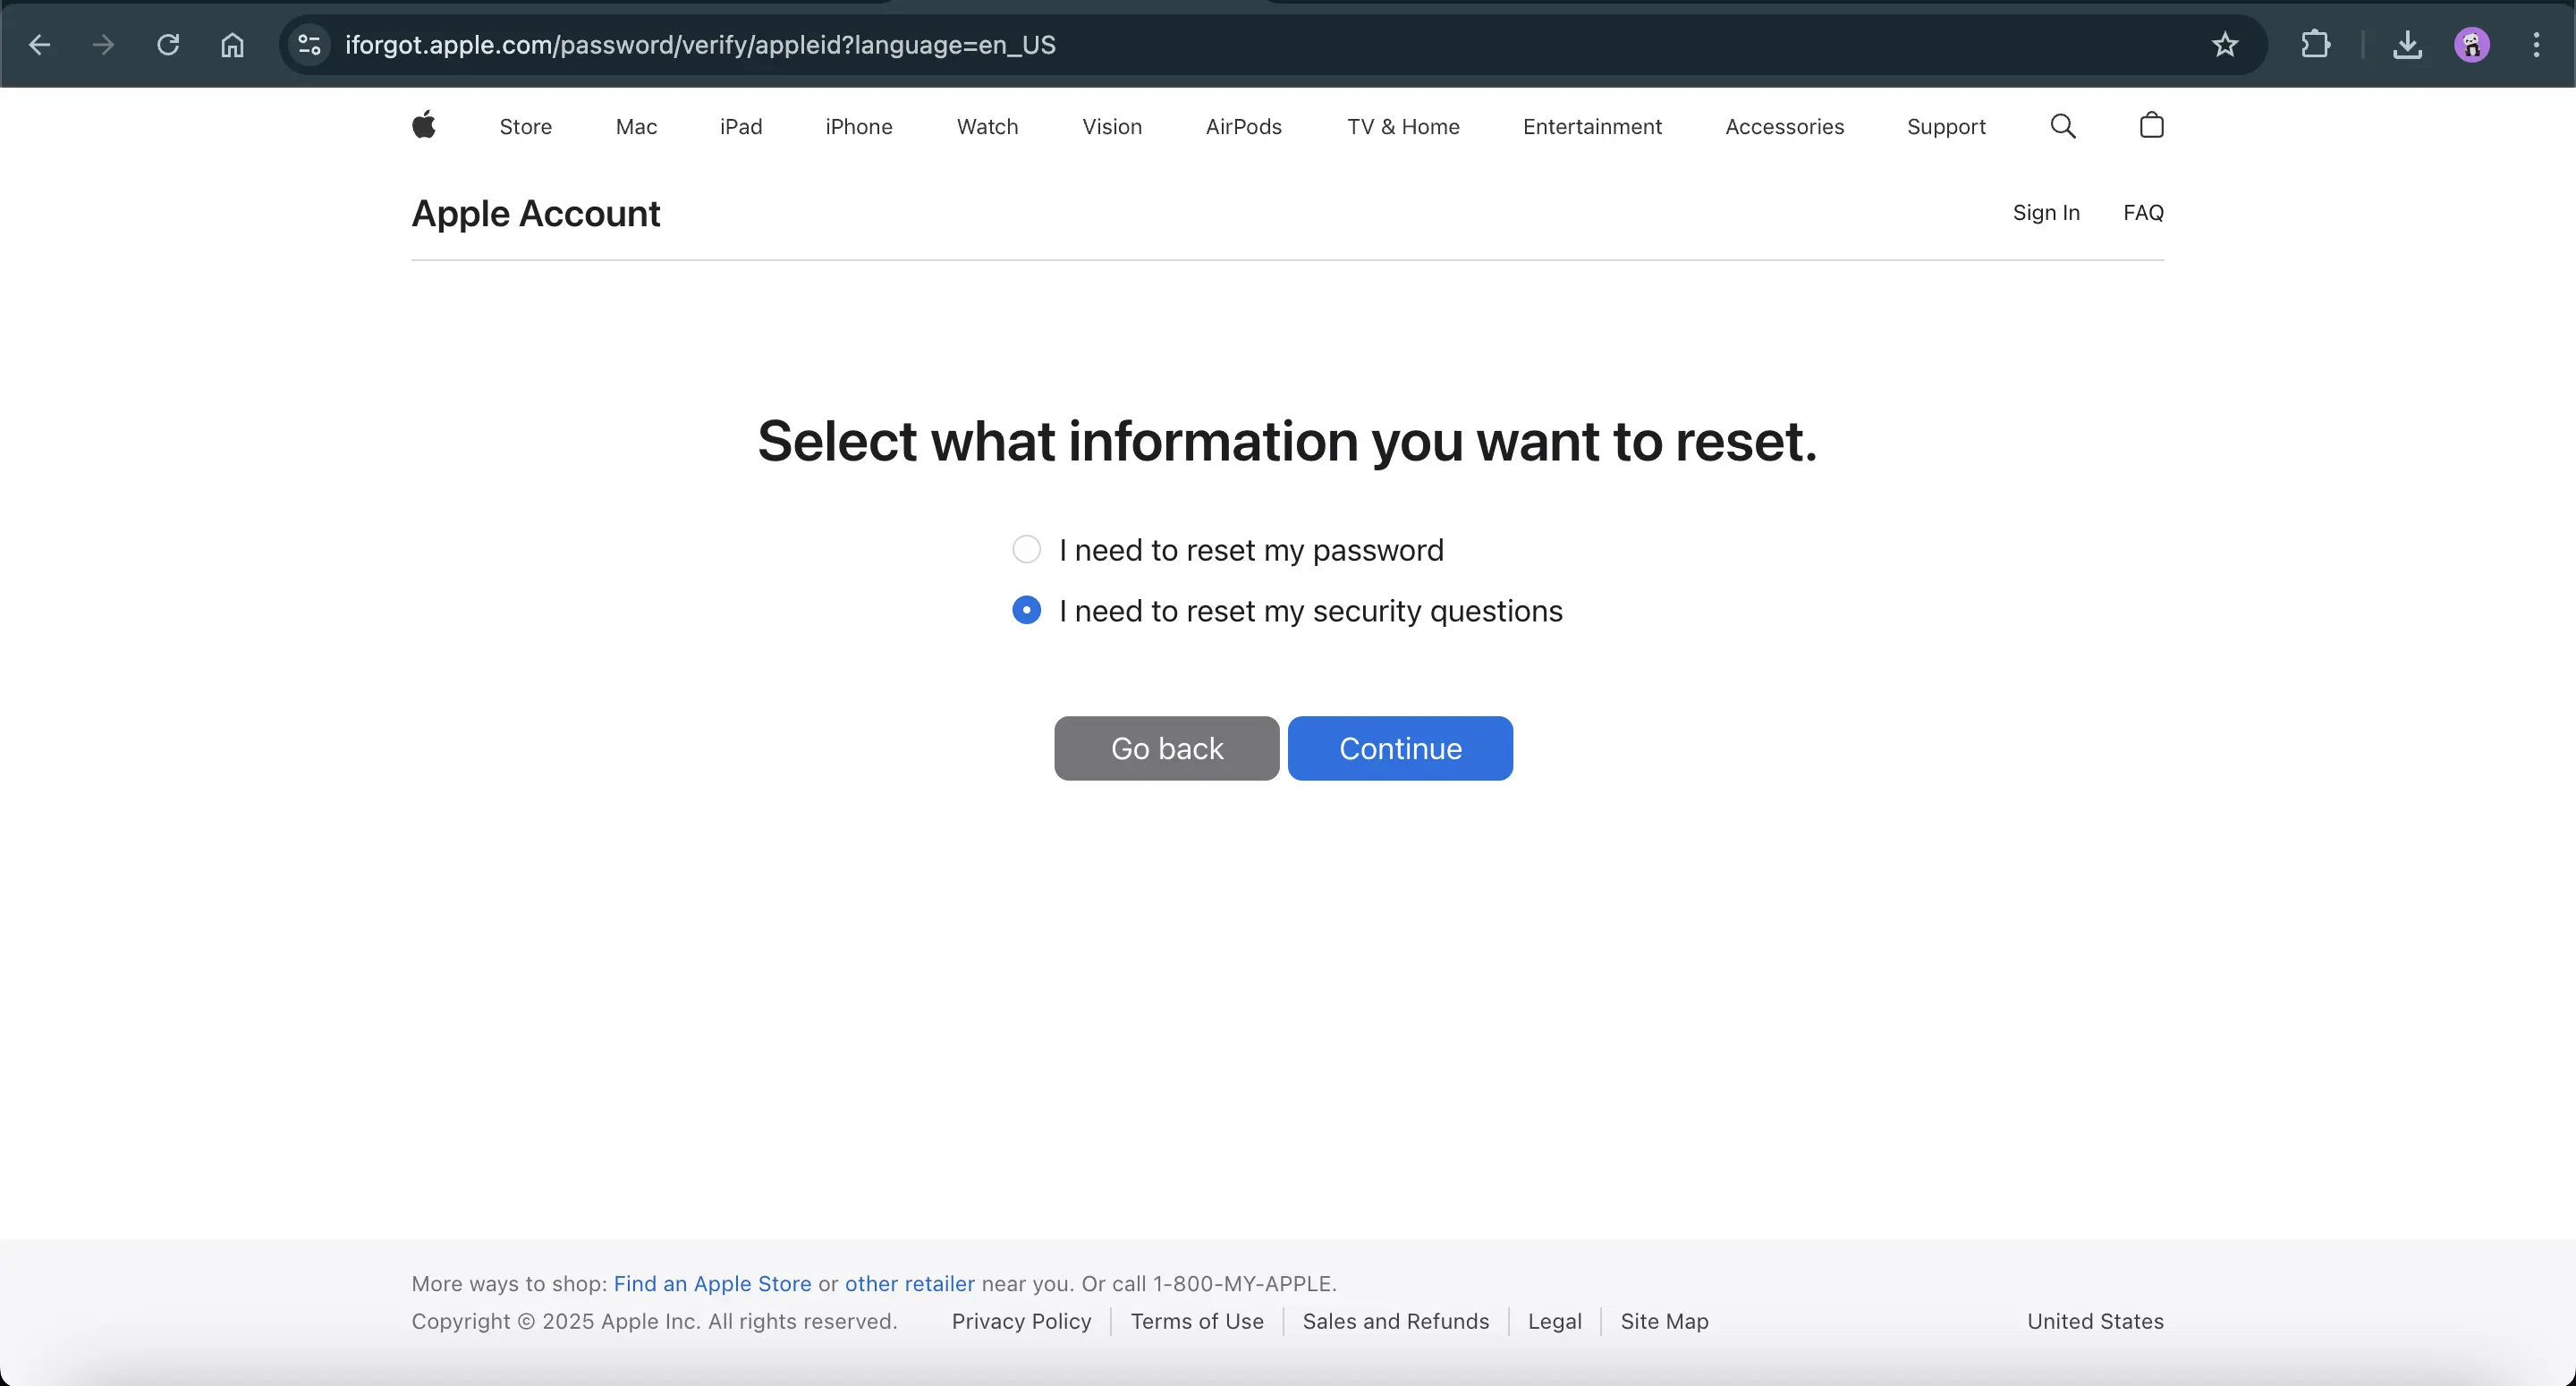This screenshot has height=1386, width=2576.
Task: Open the browser extensions puzzle icon
Action: coord(2315,45)
